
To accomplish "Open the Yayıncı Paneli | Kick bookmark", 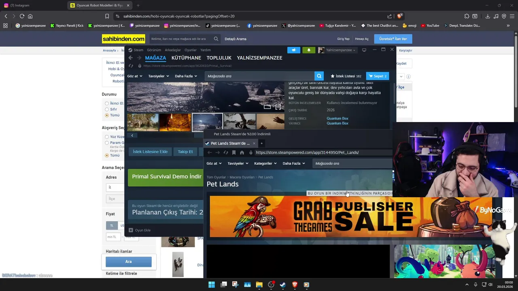I will point(67,25).
